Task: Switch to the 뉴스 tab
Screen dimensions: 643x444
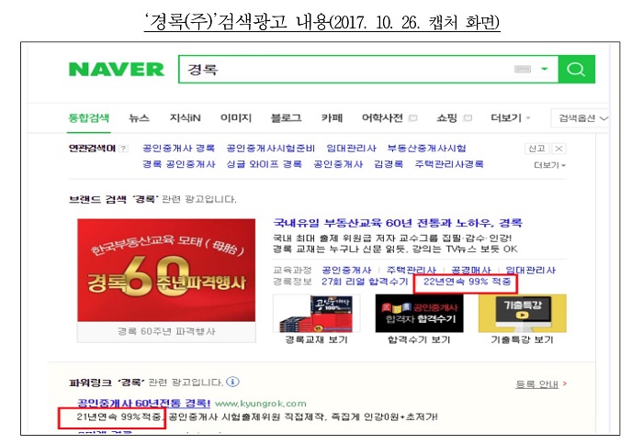Action: click(139, 118)
